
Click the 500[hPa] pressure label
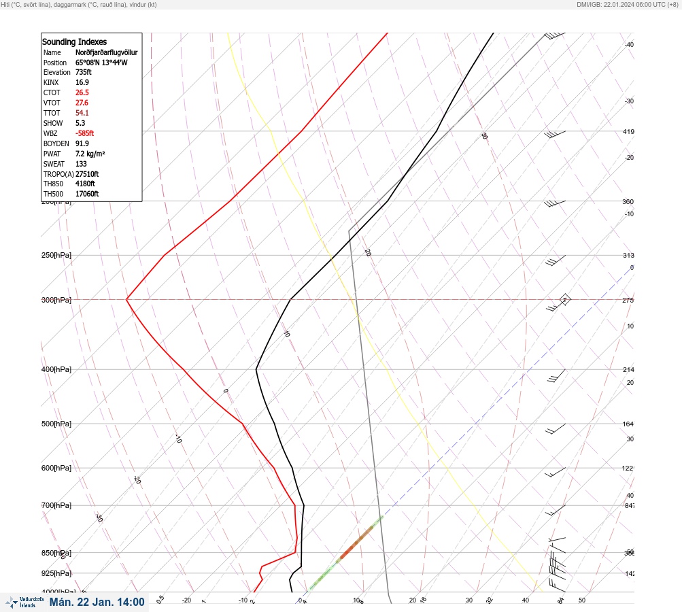point(56,424)
